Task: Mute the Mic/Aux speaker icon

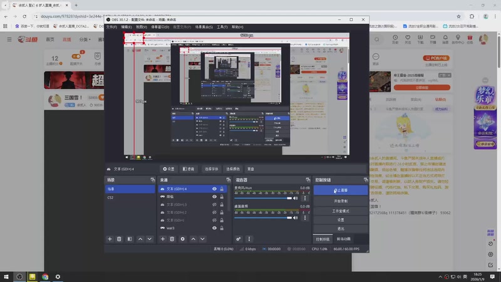Action: tap(296, 198)
